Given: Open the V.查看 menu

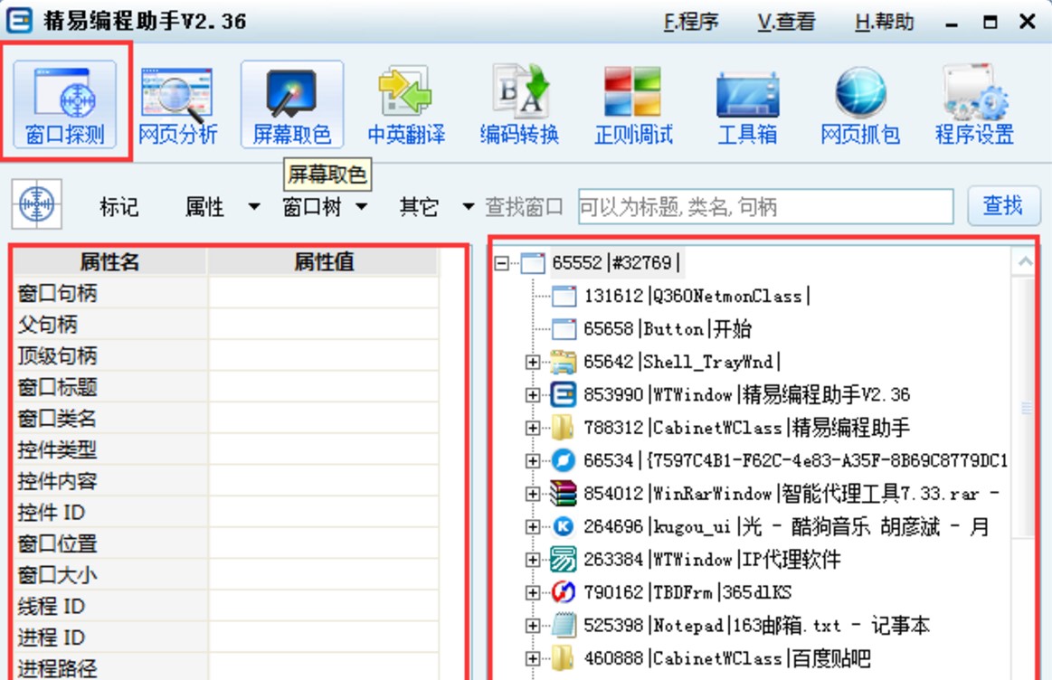Looking at the screenshot, I should 786,22.
